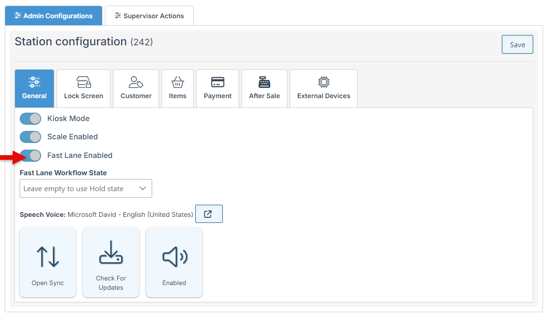Toggle the speaker Enabled sound tile
Viewport: 551px width, 315px height.
(x=174, y=262)
